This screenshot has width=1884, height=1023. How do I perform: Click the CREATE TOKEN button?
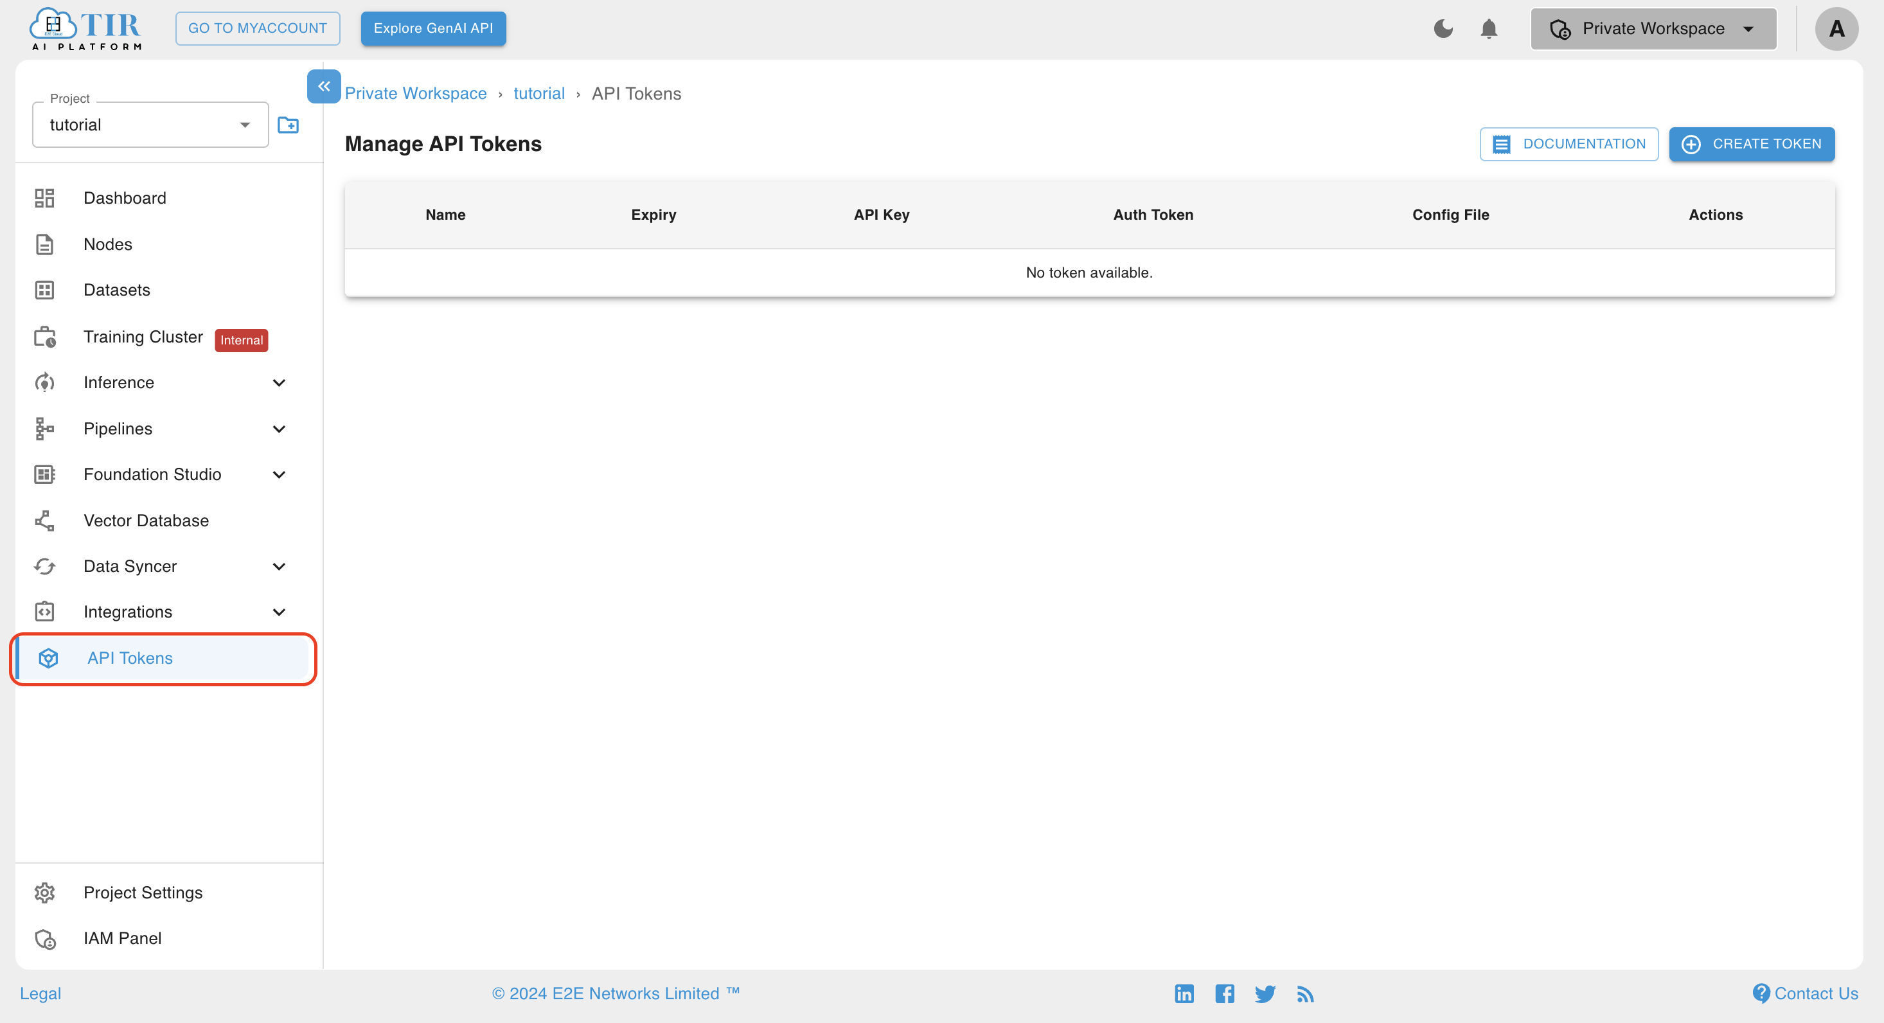[1752, 144]
